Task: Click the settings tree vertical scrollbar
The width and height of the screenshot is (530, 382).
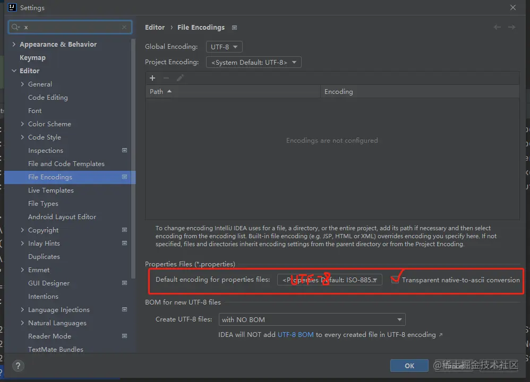Action: pos(133,159)
